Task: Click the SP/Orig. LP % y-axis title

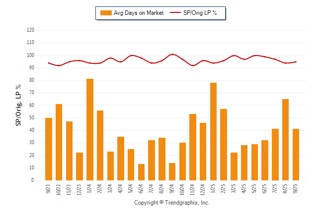Action: click(18, 105)
